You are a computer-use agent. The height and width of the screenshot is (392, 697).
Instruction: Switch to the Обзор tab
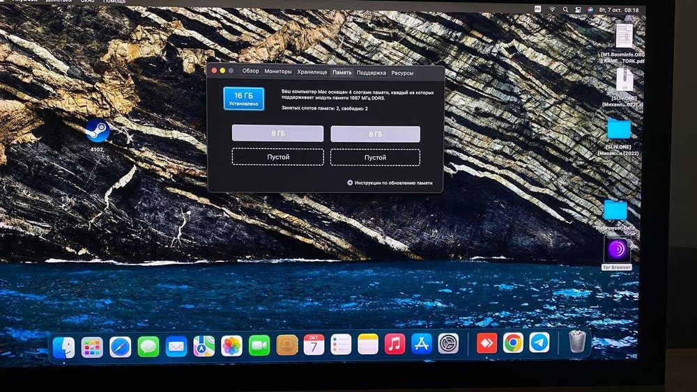click(x=250, y=70)
